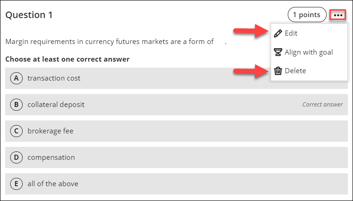Click the pencil Edit icon
The width and height of the screenshot is (353, 201).
point(278,33)
